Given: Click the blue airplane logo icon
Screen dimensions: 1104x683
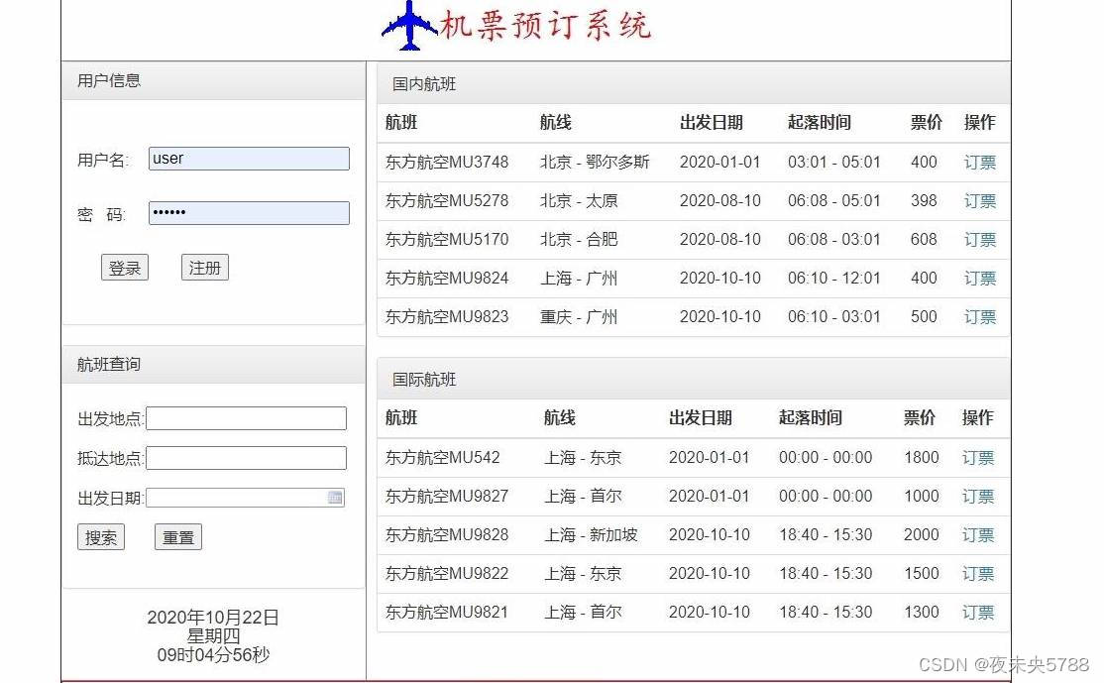Looking at the screenshot, I should [409, 26].
